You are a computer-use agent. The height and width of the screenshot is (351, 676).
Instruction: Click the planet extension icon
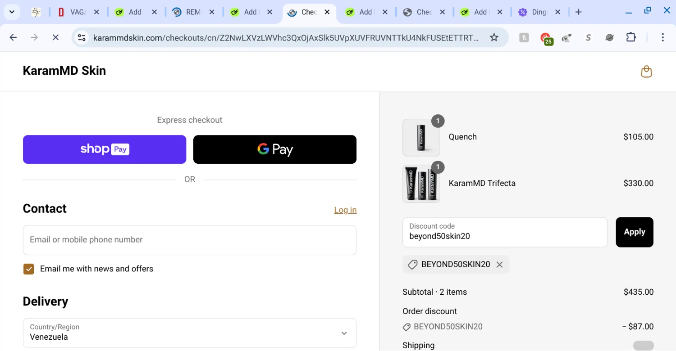pos(610,38)
